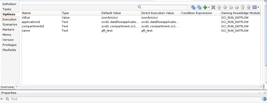The height and width of the screenshot is (103, 267).
Task: Go to the Execution tab
Action: [9, 19]
